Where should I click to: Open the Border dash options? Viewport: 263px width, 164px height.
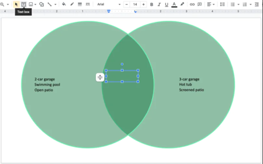coord(88,4)
